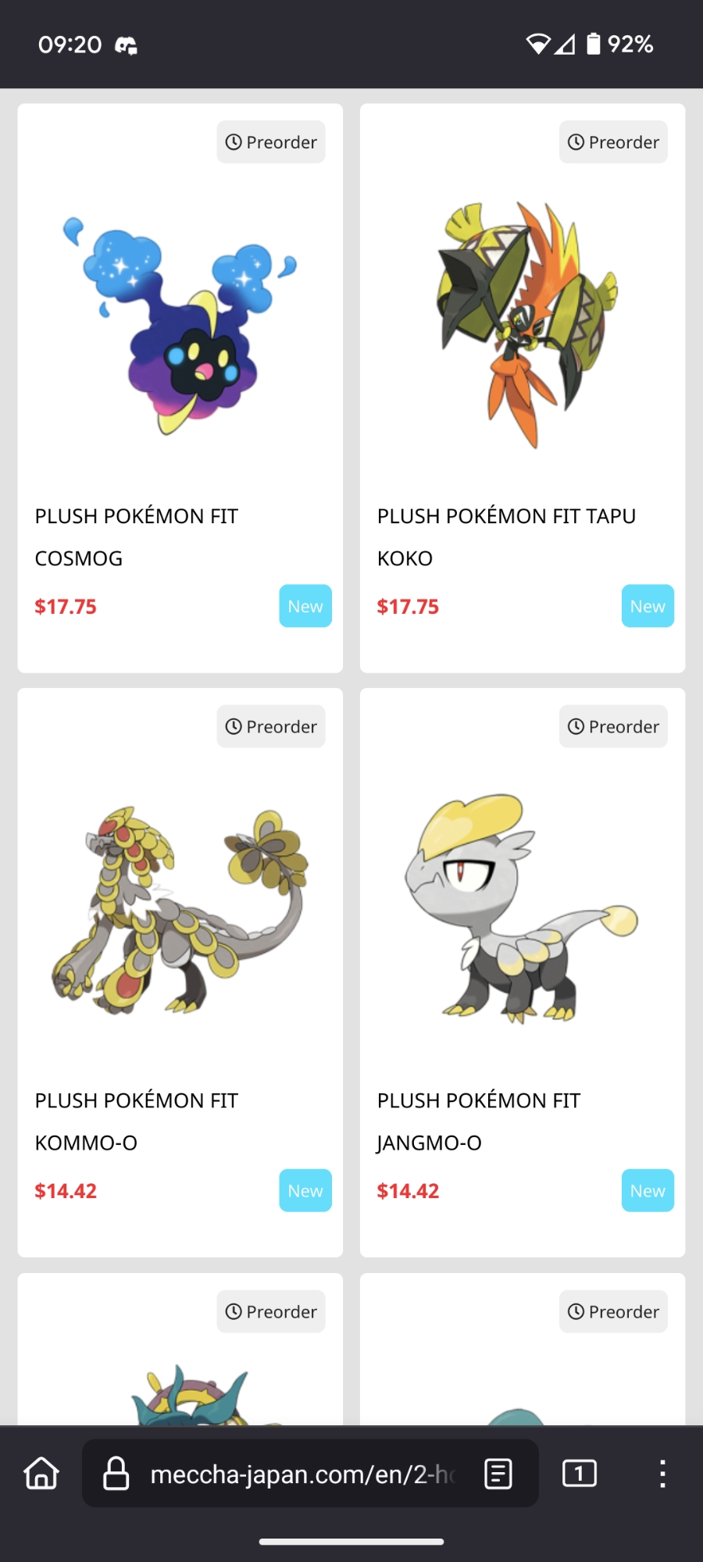Open the three-dot browser menu
This screenshot has width=703, height=1562.
tap(662, 1474)
